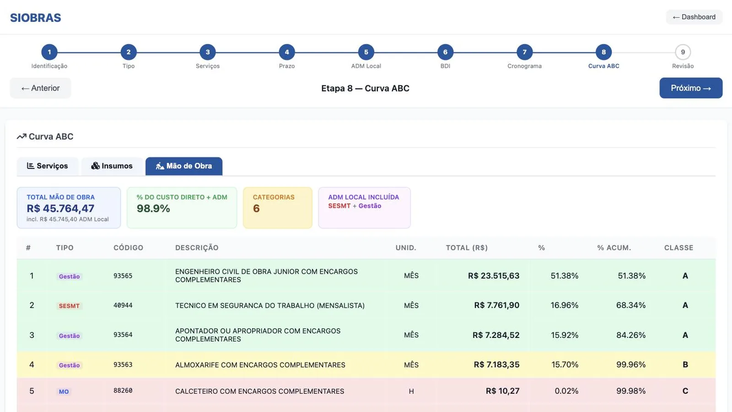Image resolution: width=732 pixels, height=412 pixels.
Task: Click the MO tag in Calceteiro row
Action: click(x=64, y=391)
